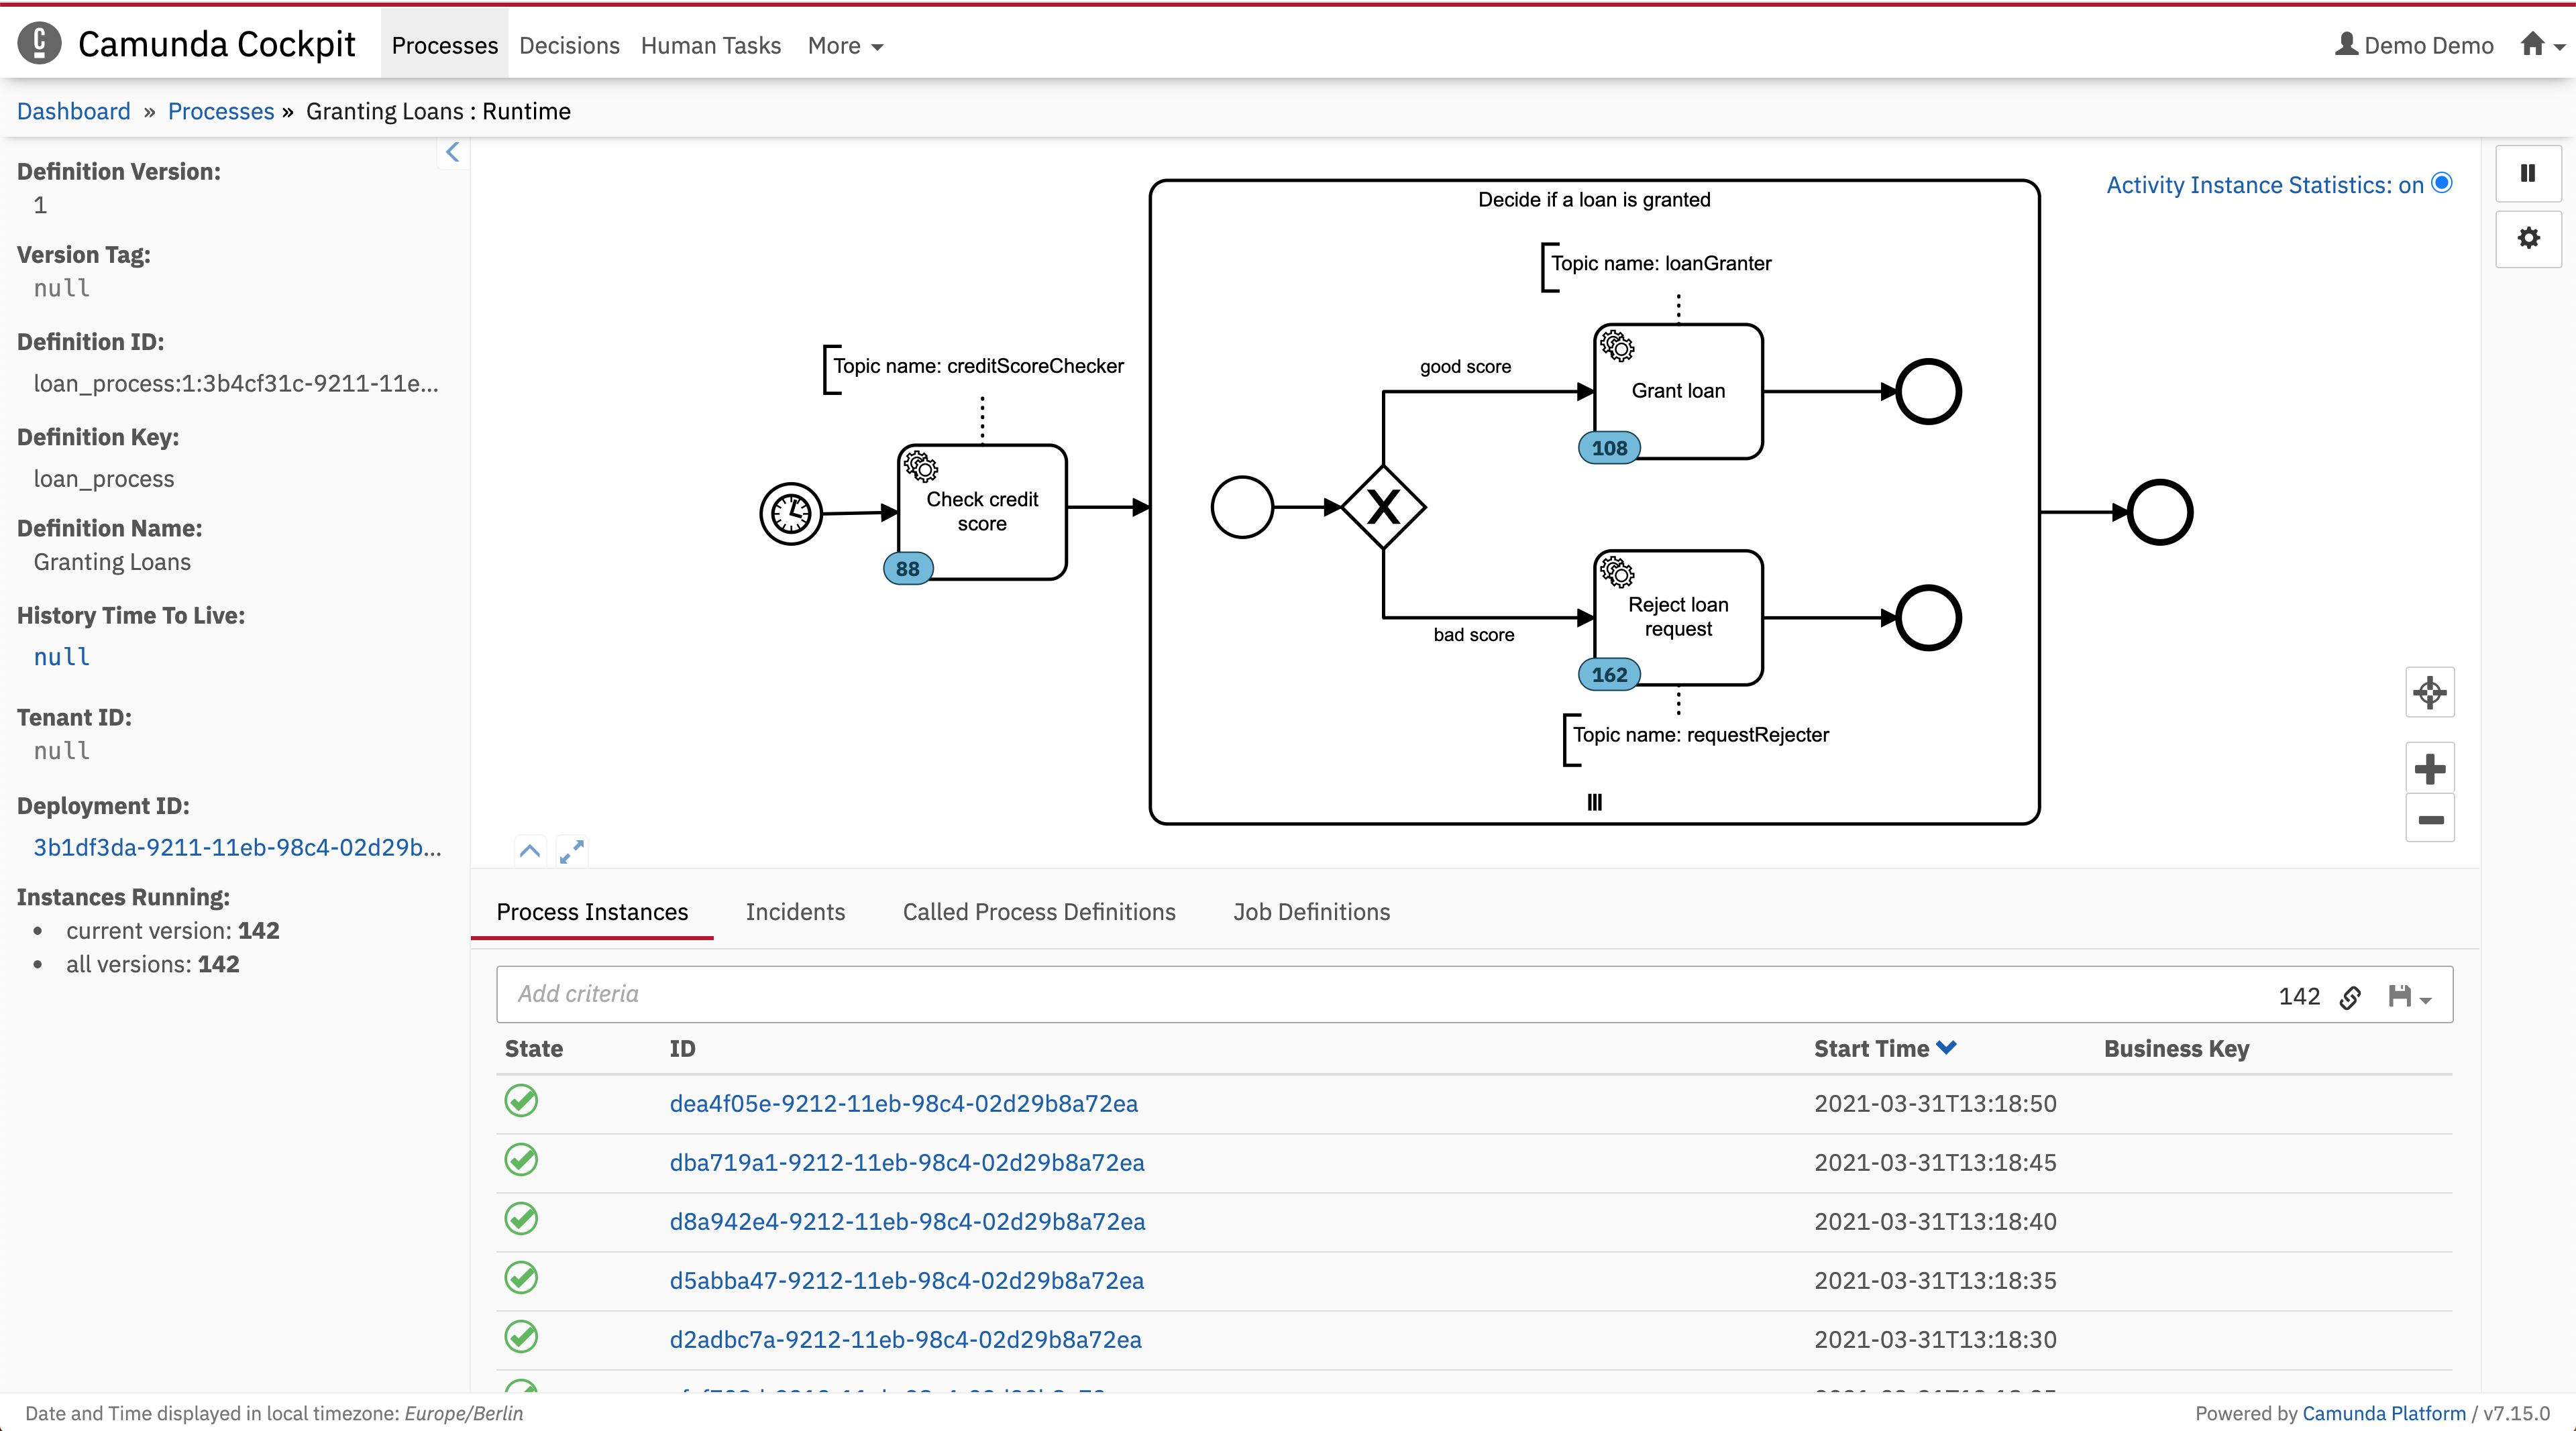Image resolution: width=2576 pixels, height=1431 pixels.
Task: Click state checkmark of d5abba47 instance
Action: coord(521,1277)
